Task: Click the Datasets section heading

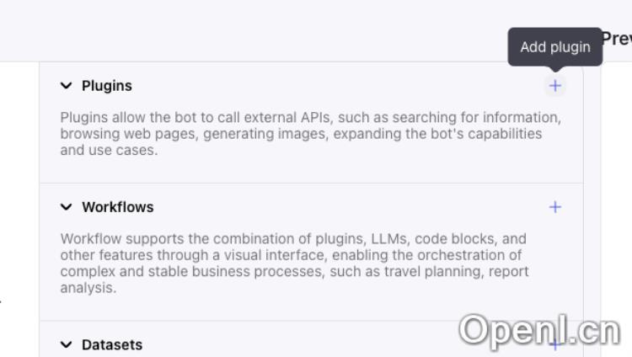Action: (x=112, y=344)
